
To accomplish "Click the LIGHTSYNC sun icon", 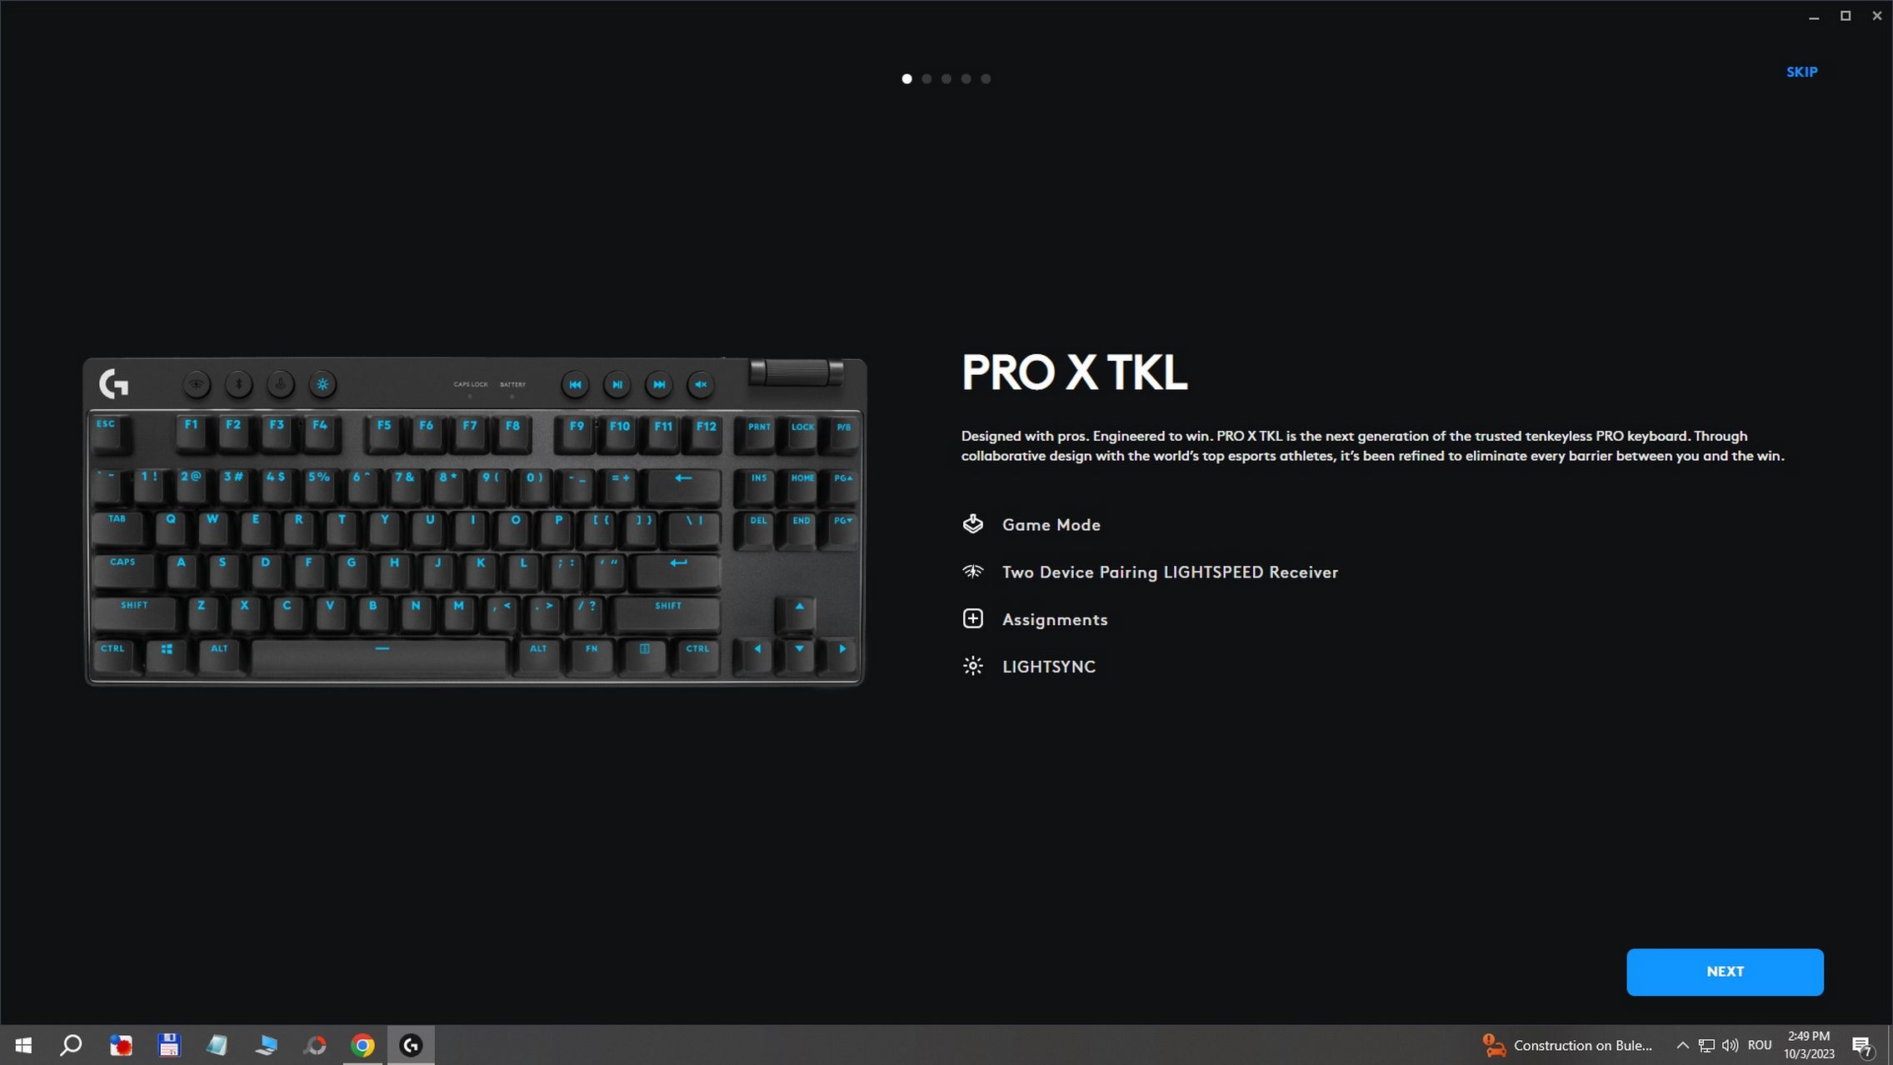I will (x=972, y=666).
